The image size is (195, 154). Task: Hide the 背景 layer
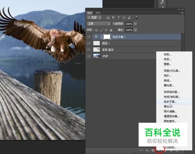click(89, 56)
